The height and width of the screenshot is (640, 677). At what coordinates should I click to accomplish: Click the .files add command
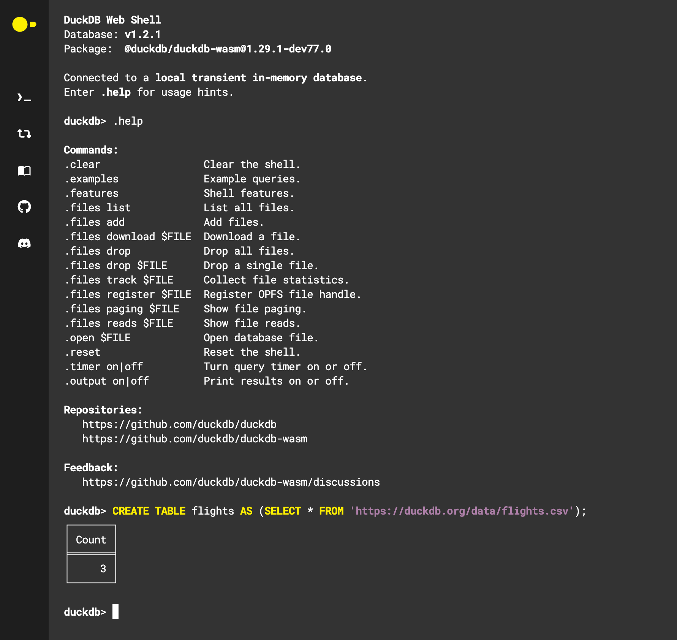click(94, 222)
